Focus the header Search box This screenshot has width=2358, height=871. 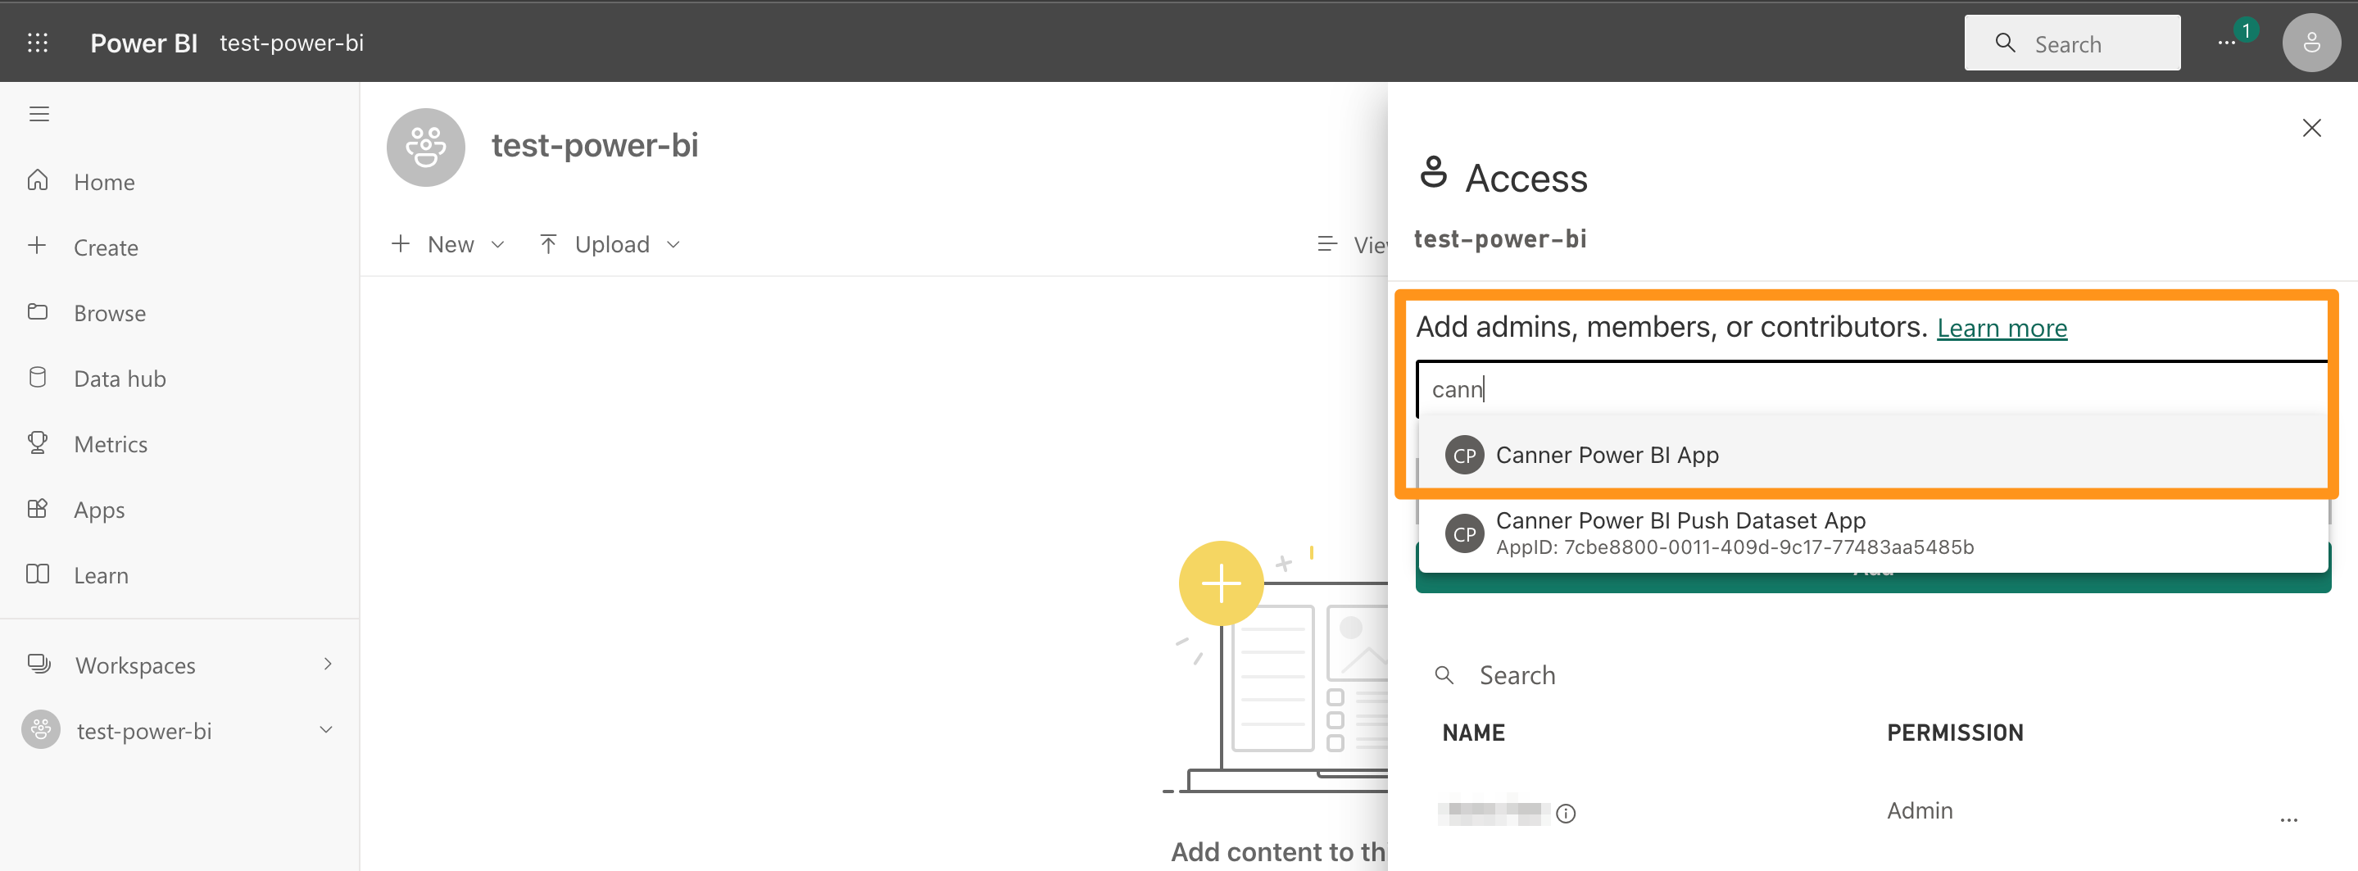coord(2071,43)
